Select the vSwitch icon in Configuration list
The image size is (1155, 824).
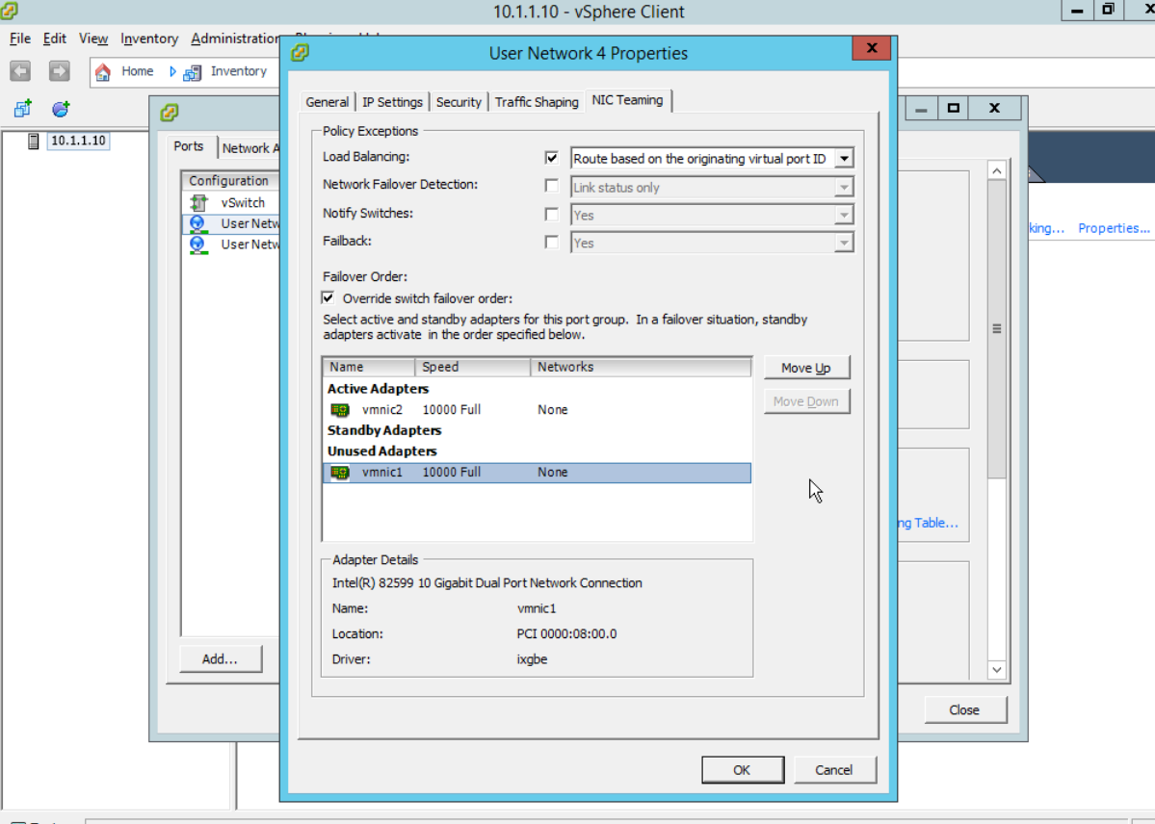(198, 202)
